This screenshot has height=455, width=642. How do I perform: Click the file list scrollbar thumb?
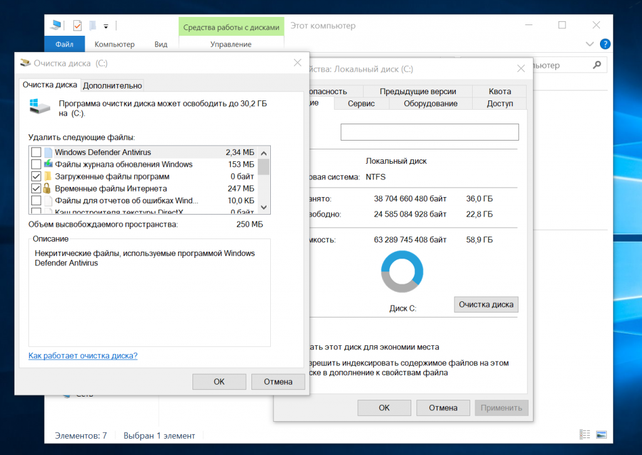pos(264,167)
